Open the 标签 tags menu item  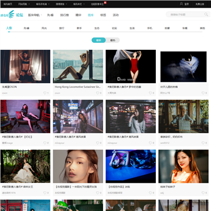tap(103, 15)
